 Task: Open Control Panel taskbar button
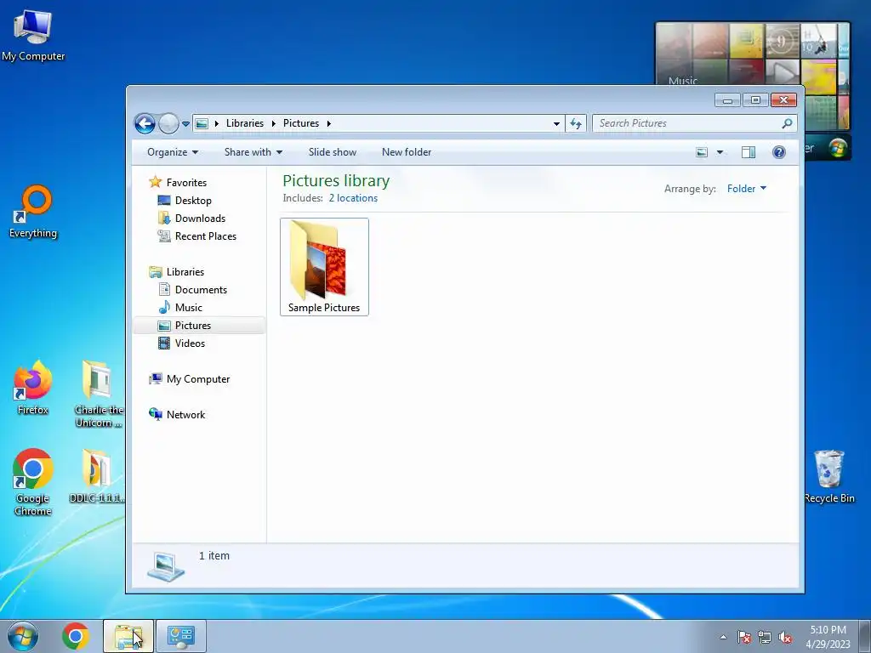[x=180, y=636]
